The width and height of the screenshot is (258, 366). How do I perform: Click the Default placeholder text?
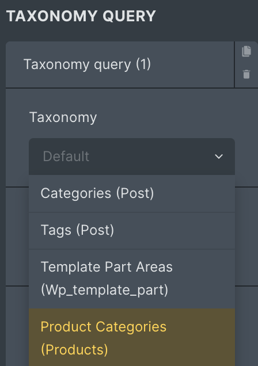(66, 157)
